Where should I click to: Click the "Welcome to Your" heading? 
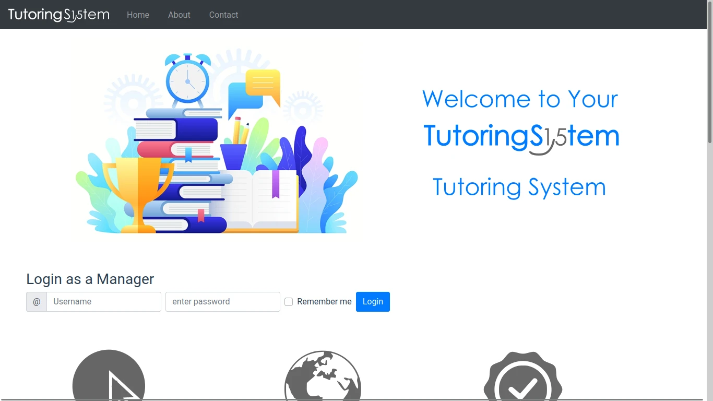coord(520,99)
